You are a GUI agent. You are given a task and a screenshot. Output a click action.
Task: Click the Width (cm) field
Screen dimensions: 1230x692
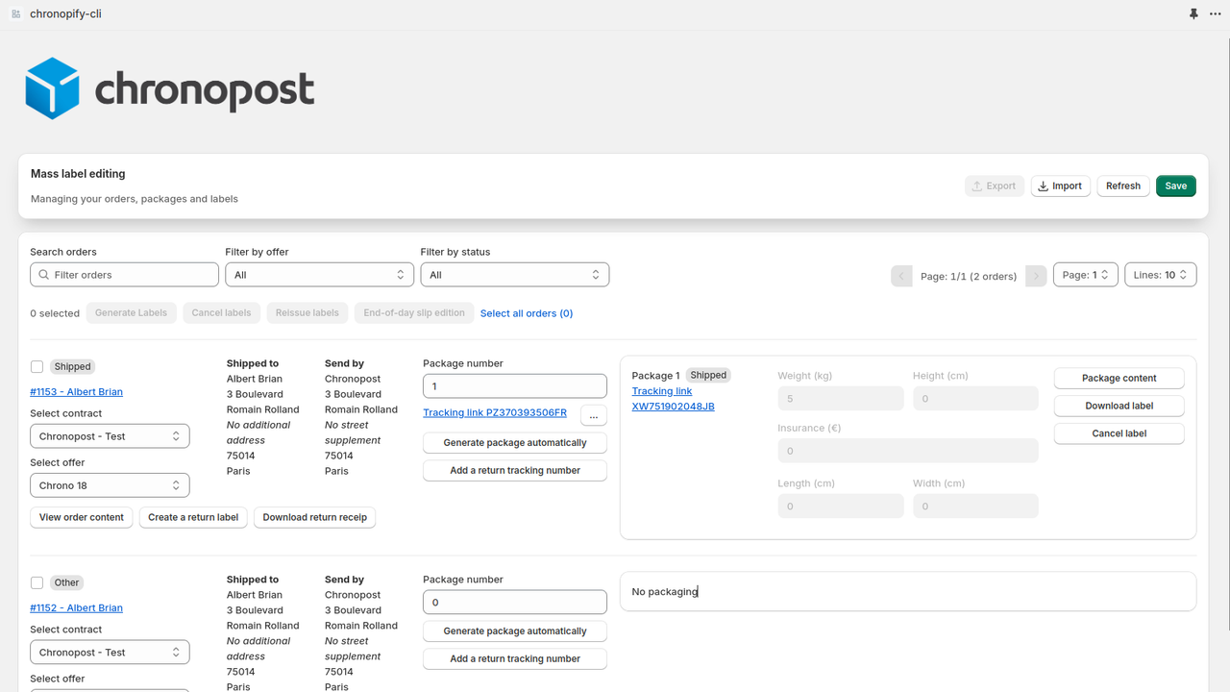pyautogui.click(x=975, y=507)
